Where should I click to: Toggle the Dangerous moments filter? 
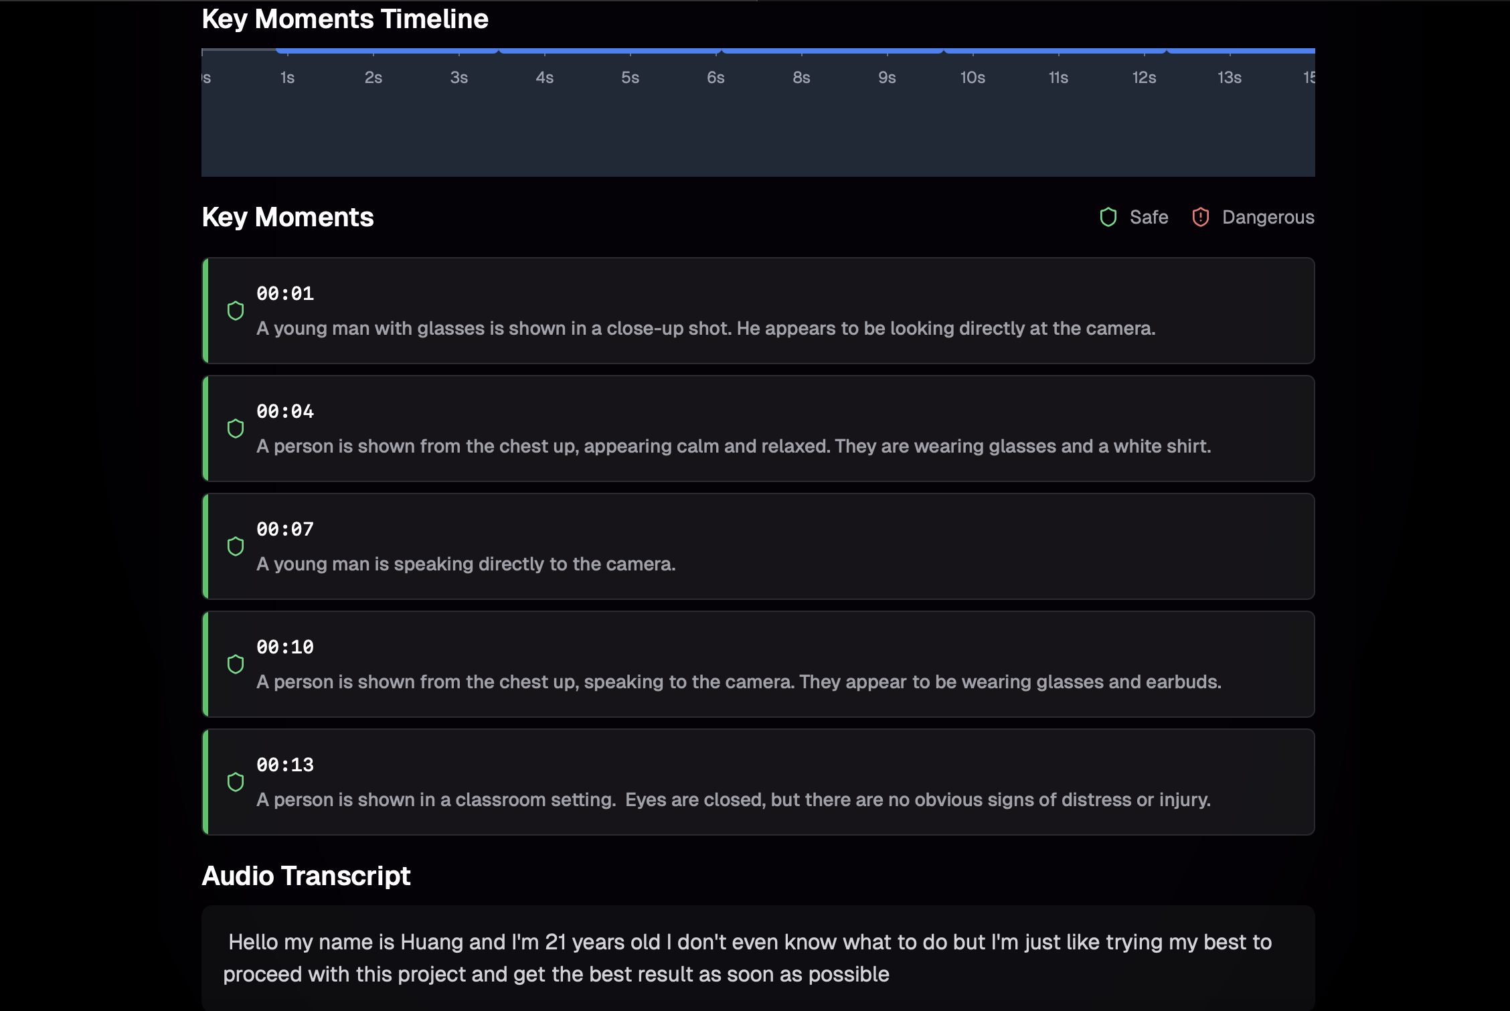point(1252,216)
